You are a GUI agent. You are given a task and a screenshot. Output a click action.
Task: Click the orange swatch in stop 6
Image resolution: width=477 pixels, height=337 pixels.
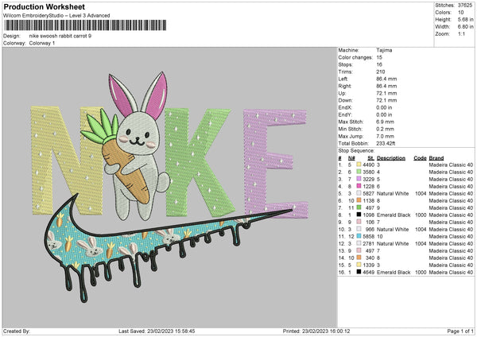(359, 200)
